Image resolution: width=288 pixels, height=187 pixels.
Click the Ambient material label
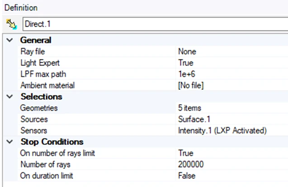coord(47,85)
